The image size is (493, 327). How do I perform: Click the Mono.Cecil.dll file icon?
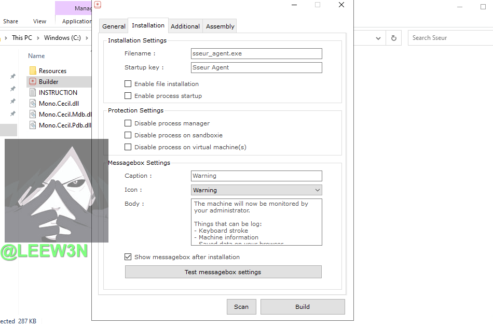tap(33, 103)
